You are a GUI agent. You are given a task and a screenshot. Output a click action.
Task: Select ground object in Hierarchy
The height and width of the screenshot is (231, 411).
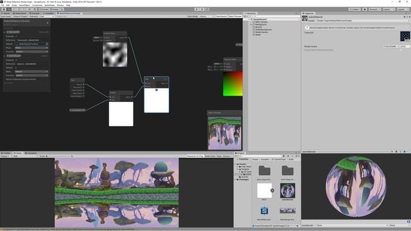coord(258,27)
